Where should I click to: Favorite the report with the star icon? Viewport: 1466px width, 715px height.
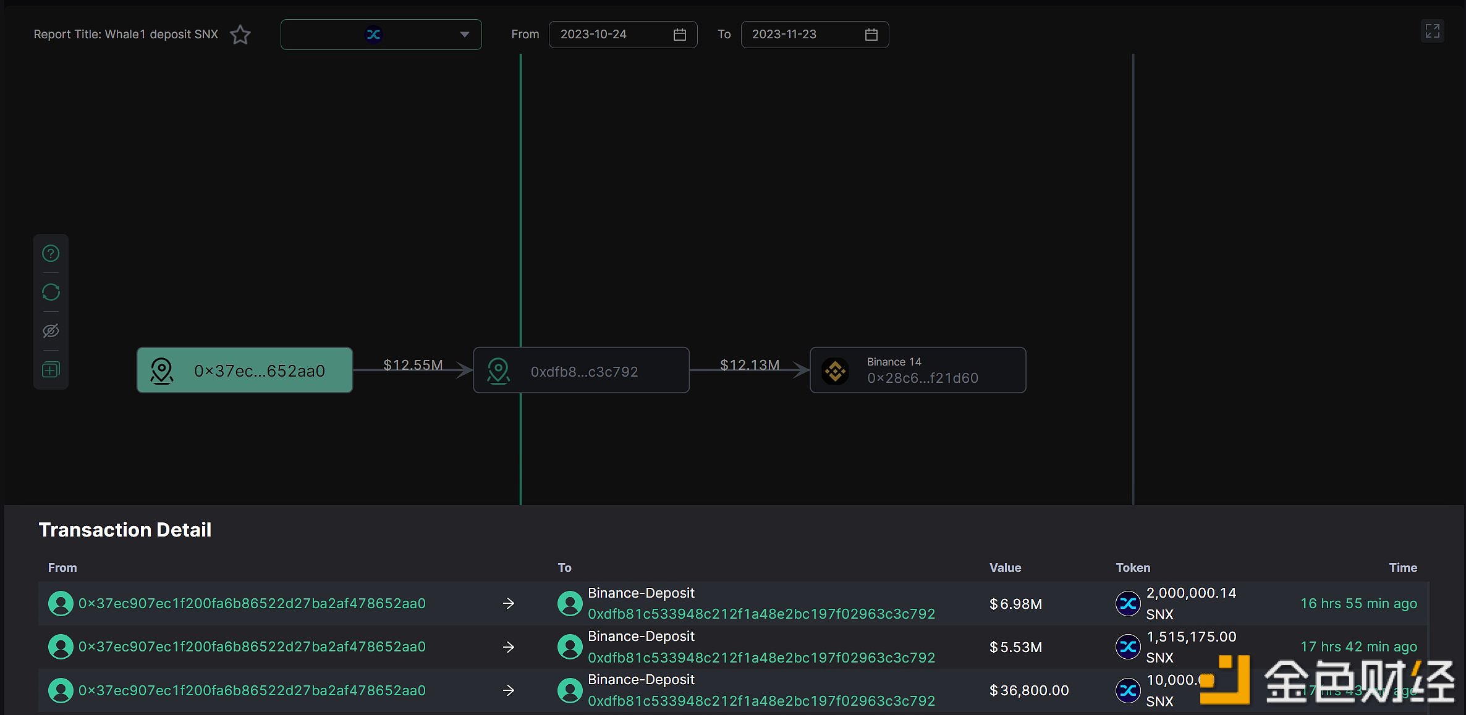tap(240, 35)
